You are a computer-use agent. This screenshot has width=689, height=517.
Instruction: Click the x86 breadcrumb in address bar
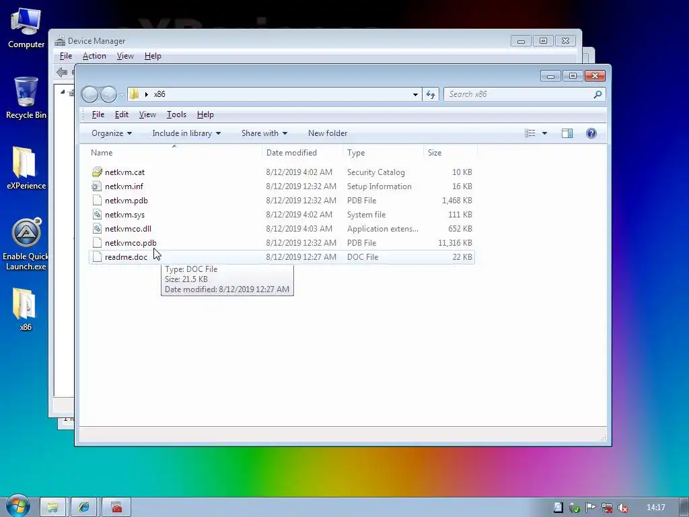tap(159, 94)
